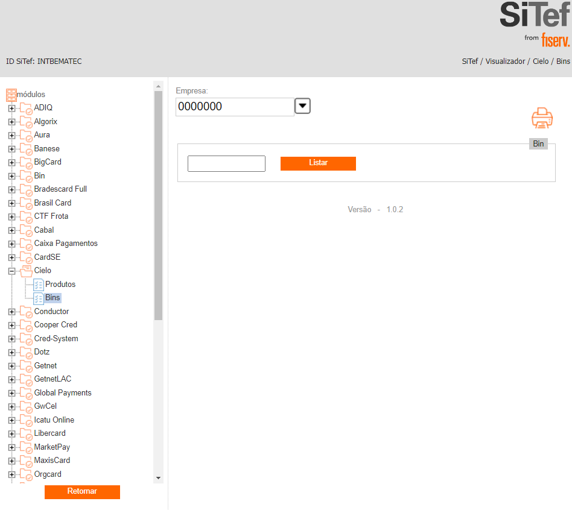Expand the Libercard node
572x510 pixels.
coord(11,434)
